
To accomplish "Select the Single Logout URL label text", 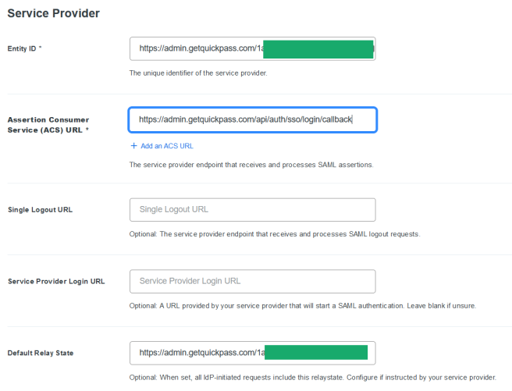I will [x=40, y=210].
